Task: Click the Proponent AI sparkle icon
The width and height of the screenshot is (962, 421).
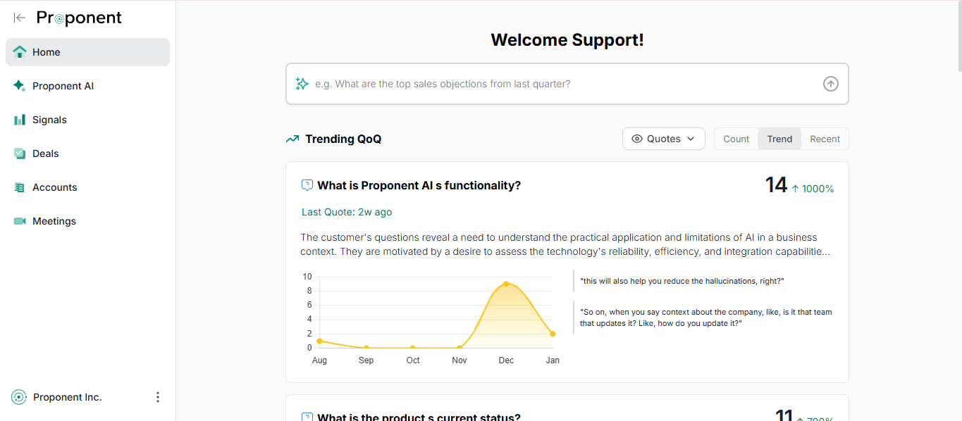Action: (x=20, y=86)
